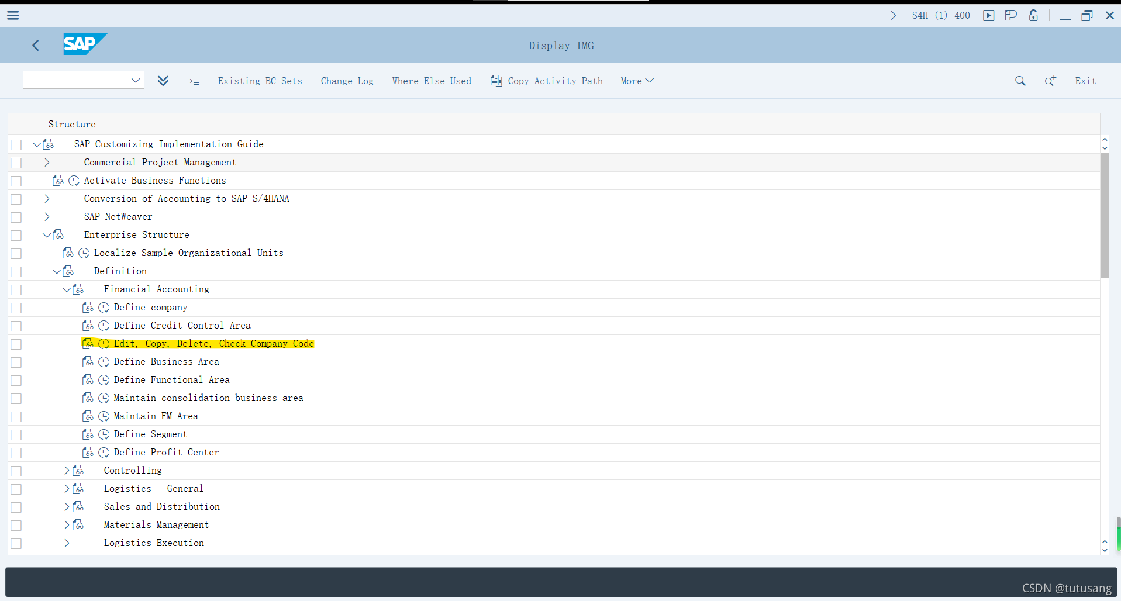Viewport: 1121px width, 601px height.
Task: Expand the command field chevron near S4H
Action: click(893, 15)
